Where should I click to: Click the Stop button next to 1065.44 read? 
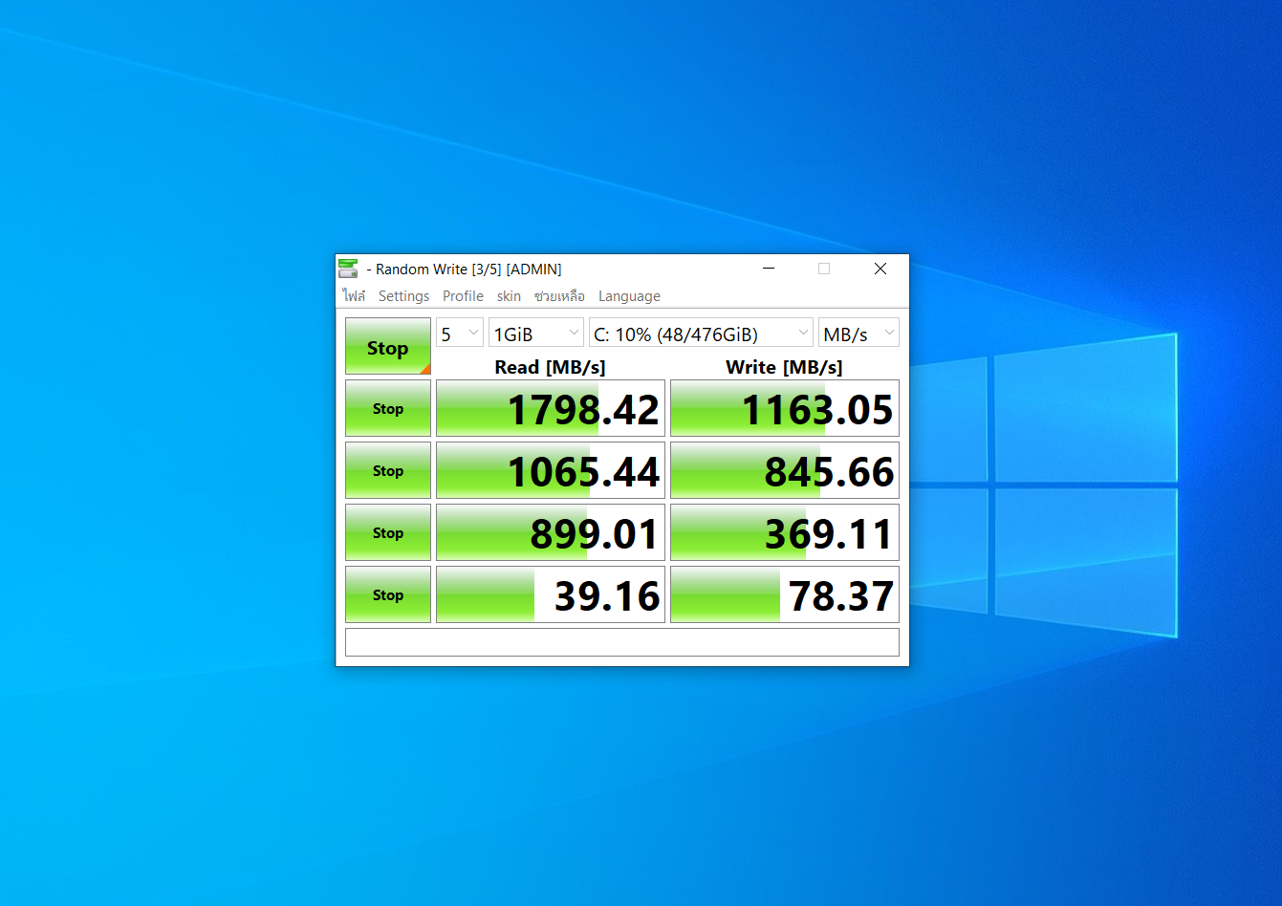click(x=388, y=470)
